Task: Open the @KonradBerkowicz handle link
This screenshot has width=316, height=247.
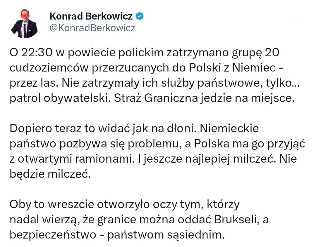Action: pos(92,28)
